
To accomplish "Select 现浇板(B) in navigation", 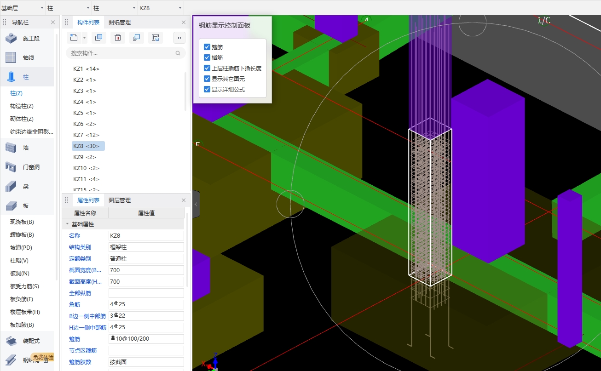I will 22,222.
